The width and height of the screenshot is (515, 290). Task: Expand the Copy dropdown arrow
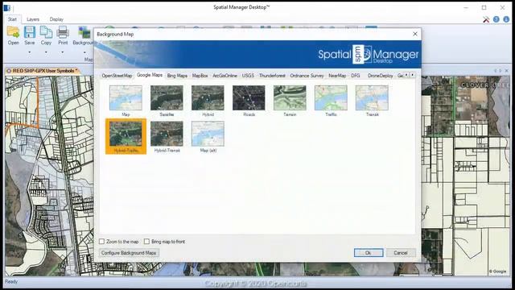[46, 52]
